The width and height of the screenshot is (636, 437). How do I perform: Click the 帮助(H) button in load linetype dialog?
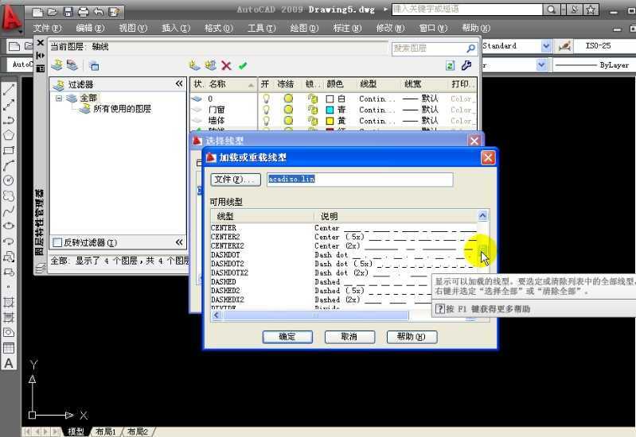tap(412, 337)
